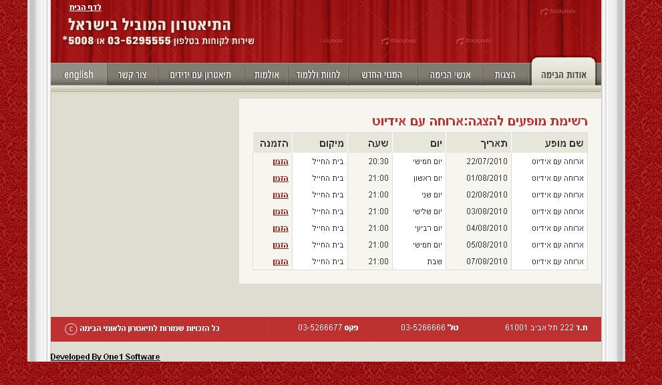The image size is (662, 385).
Task: Open the המנוי החדש menu item
Action: (382, 75)
